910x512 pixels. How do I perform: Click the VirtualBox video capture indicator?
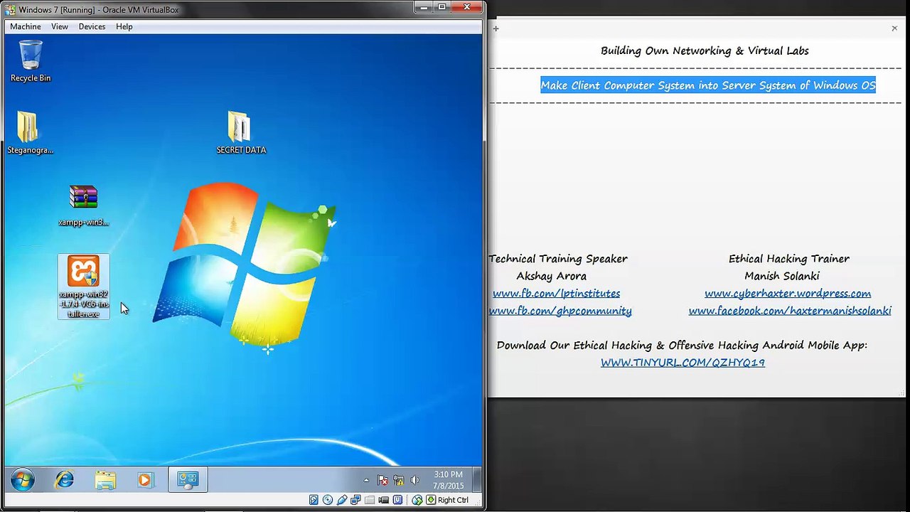point(384,500)
